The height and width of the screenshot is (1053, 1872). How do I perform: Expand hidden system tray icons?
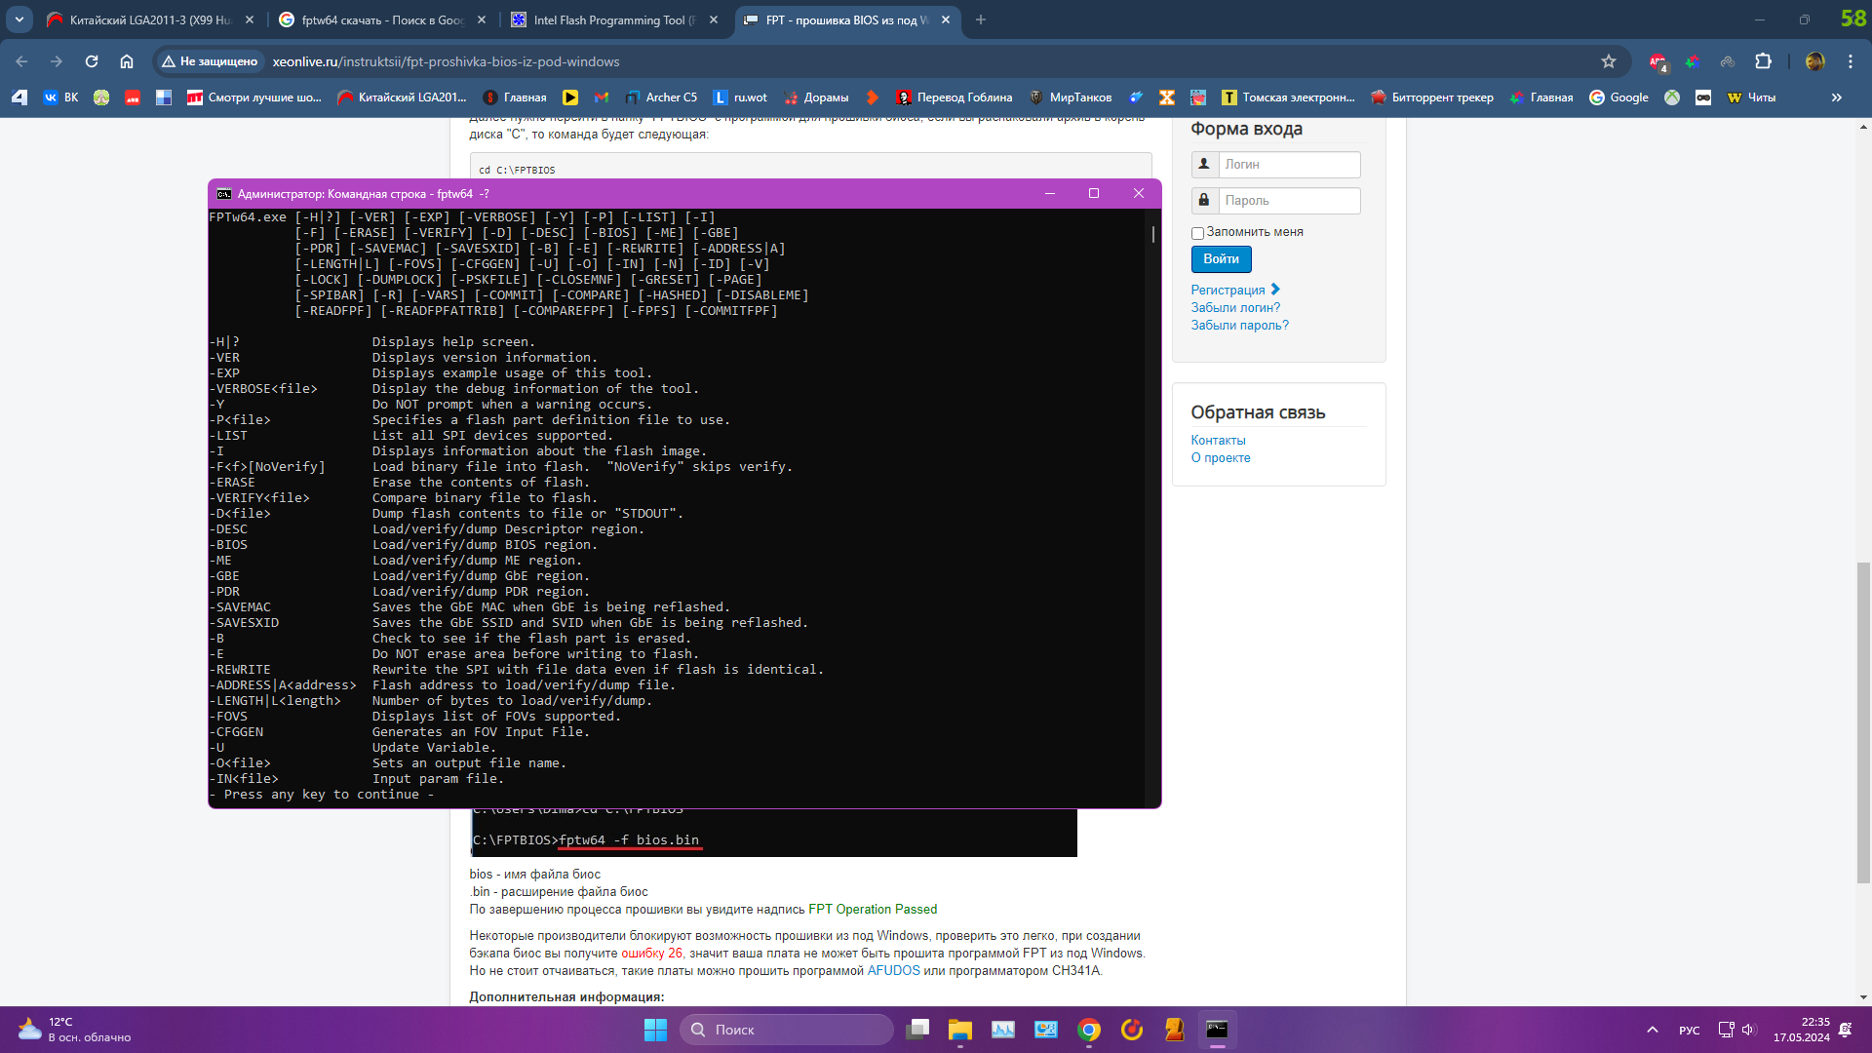click(x=1653, y=1030)
